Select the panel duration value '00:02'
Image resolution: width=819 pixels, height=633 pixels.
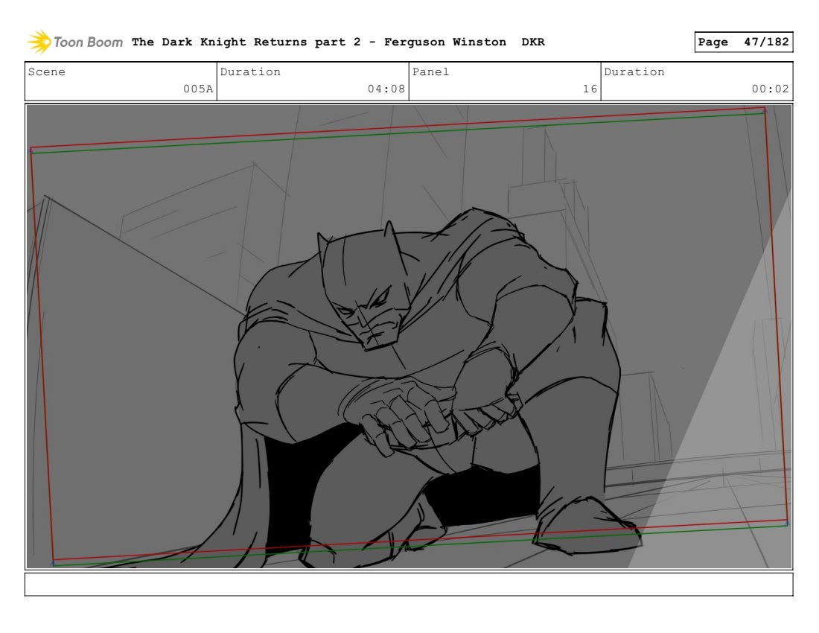(x=770, y=89)
